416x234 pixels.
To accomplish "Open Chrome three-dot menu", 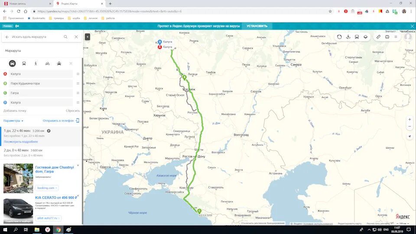I will (x=411, y=11).
